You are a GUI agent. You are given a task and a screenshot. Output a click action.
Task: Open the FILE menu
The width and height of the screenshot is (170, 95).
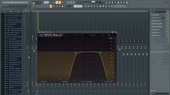coord(3,2)
